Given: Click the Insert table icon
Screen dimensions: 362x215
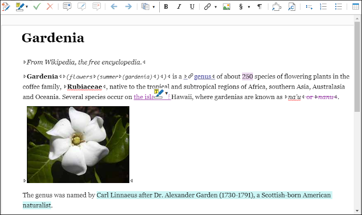Looking at the screenshot, I should pyautogui.click(x=355, y=7).
